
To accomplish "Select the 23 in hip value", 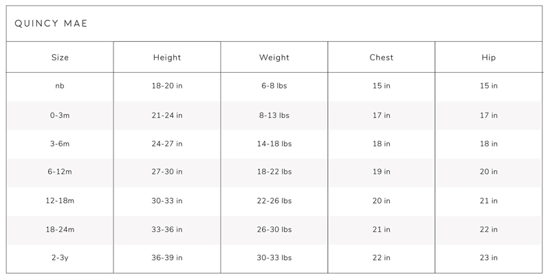I will (x=489, y=258).
